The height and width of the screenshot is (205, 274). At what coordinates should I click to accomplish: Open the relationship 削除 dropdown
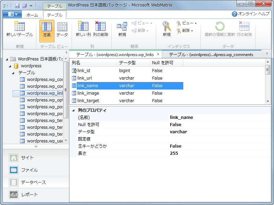click(x=140, y=31)
